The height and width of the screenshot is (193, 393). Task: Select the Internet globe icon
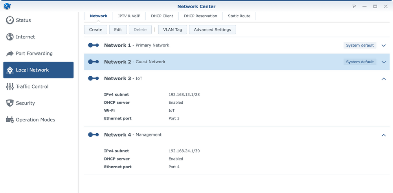10,37
